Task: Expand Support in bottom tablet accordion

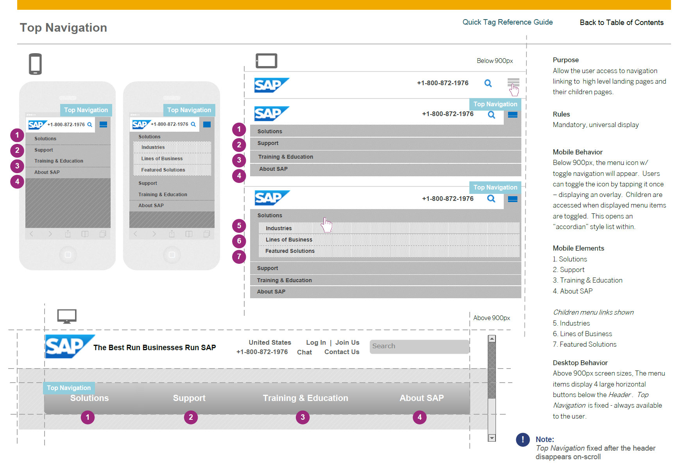Action: click(385, 268)
